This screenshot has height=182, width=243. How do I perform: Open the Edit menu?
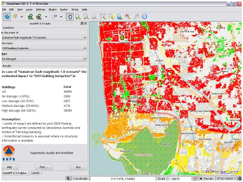pos(11,9)
